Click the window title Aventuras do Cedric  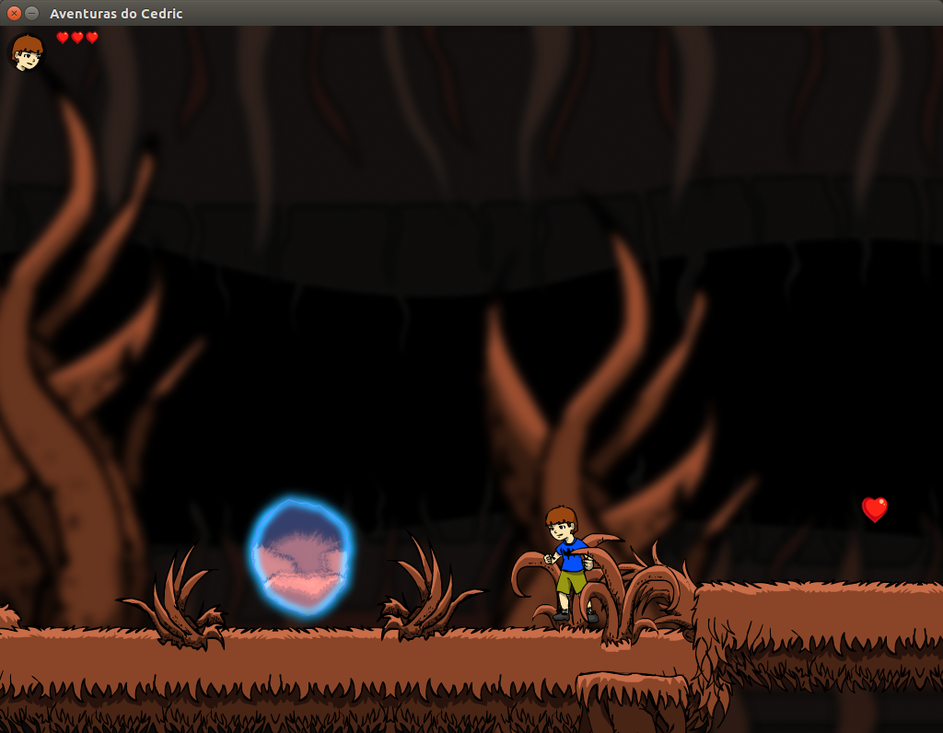pos(116,13)
